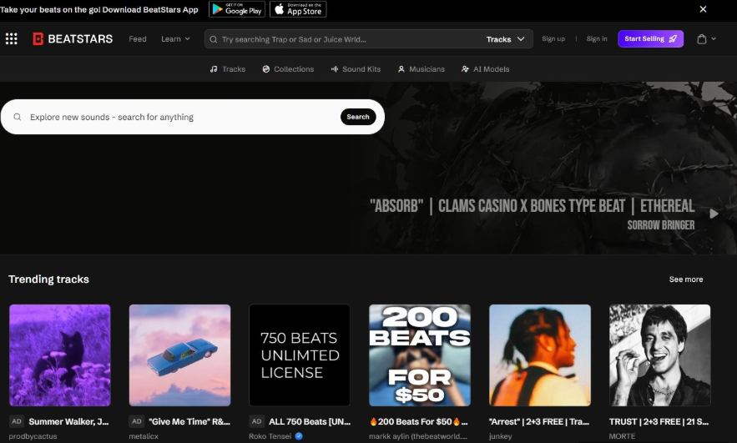This screenshot has height=443, width=737.
Task: Open the Tracks category tab
Action: pyautogui.click(x=228, y=69)
